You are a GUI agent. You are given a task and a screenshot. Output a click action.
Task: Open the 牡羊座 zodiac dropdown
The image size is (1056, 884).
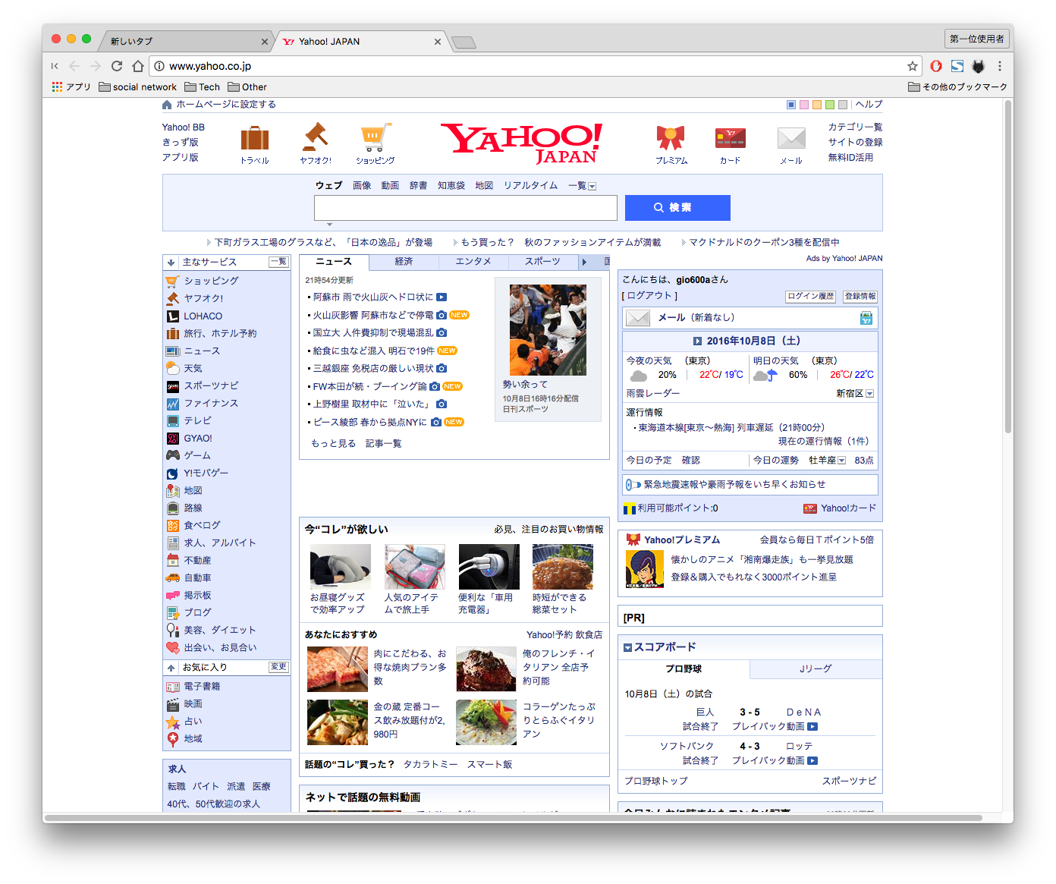click(841, 461)
